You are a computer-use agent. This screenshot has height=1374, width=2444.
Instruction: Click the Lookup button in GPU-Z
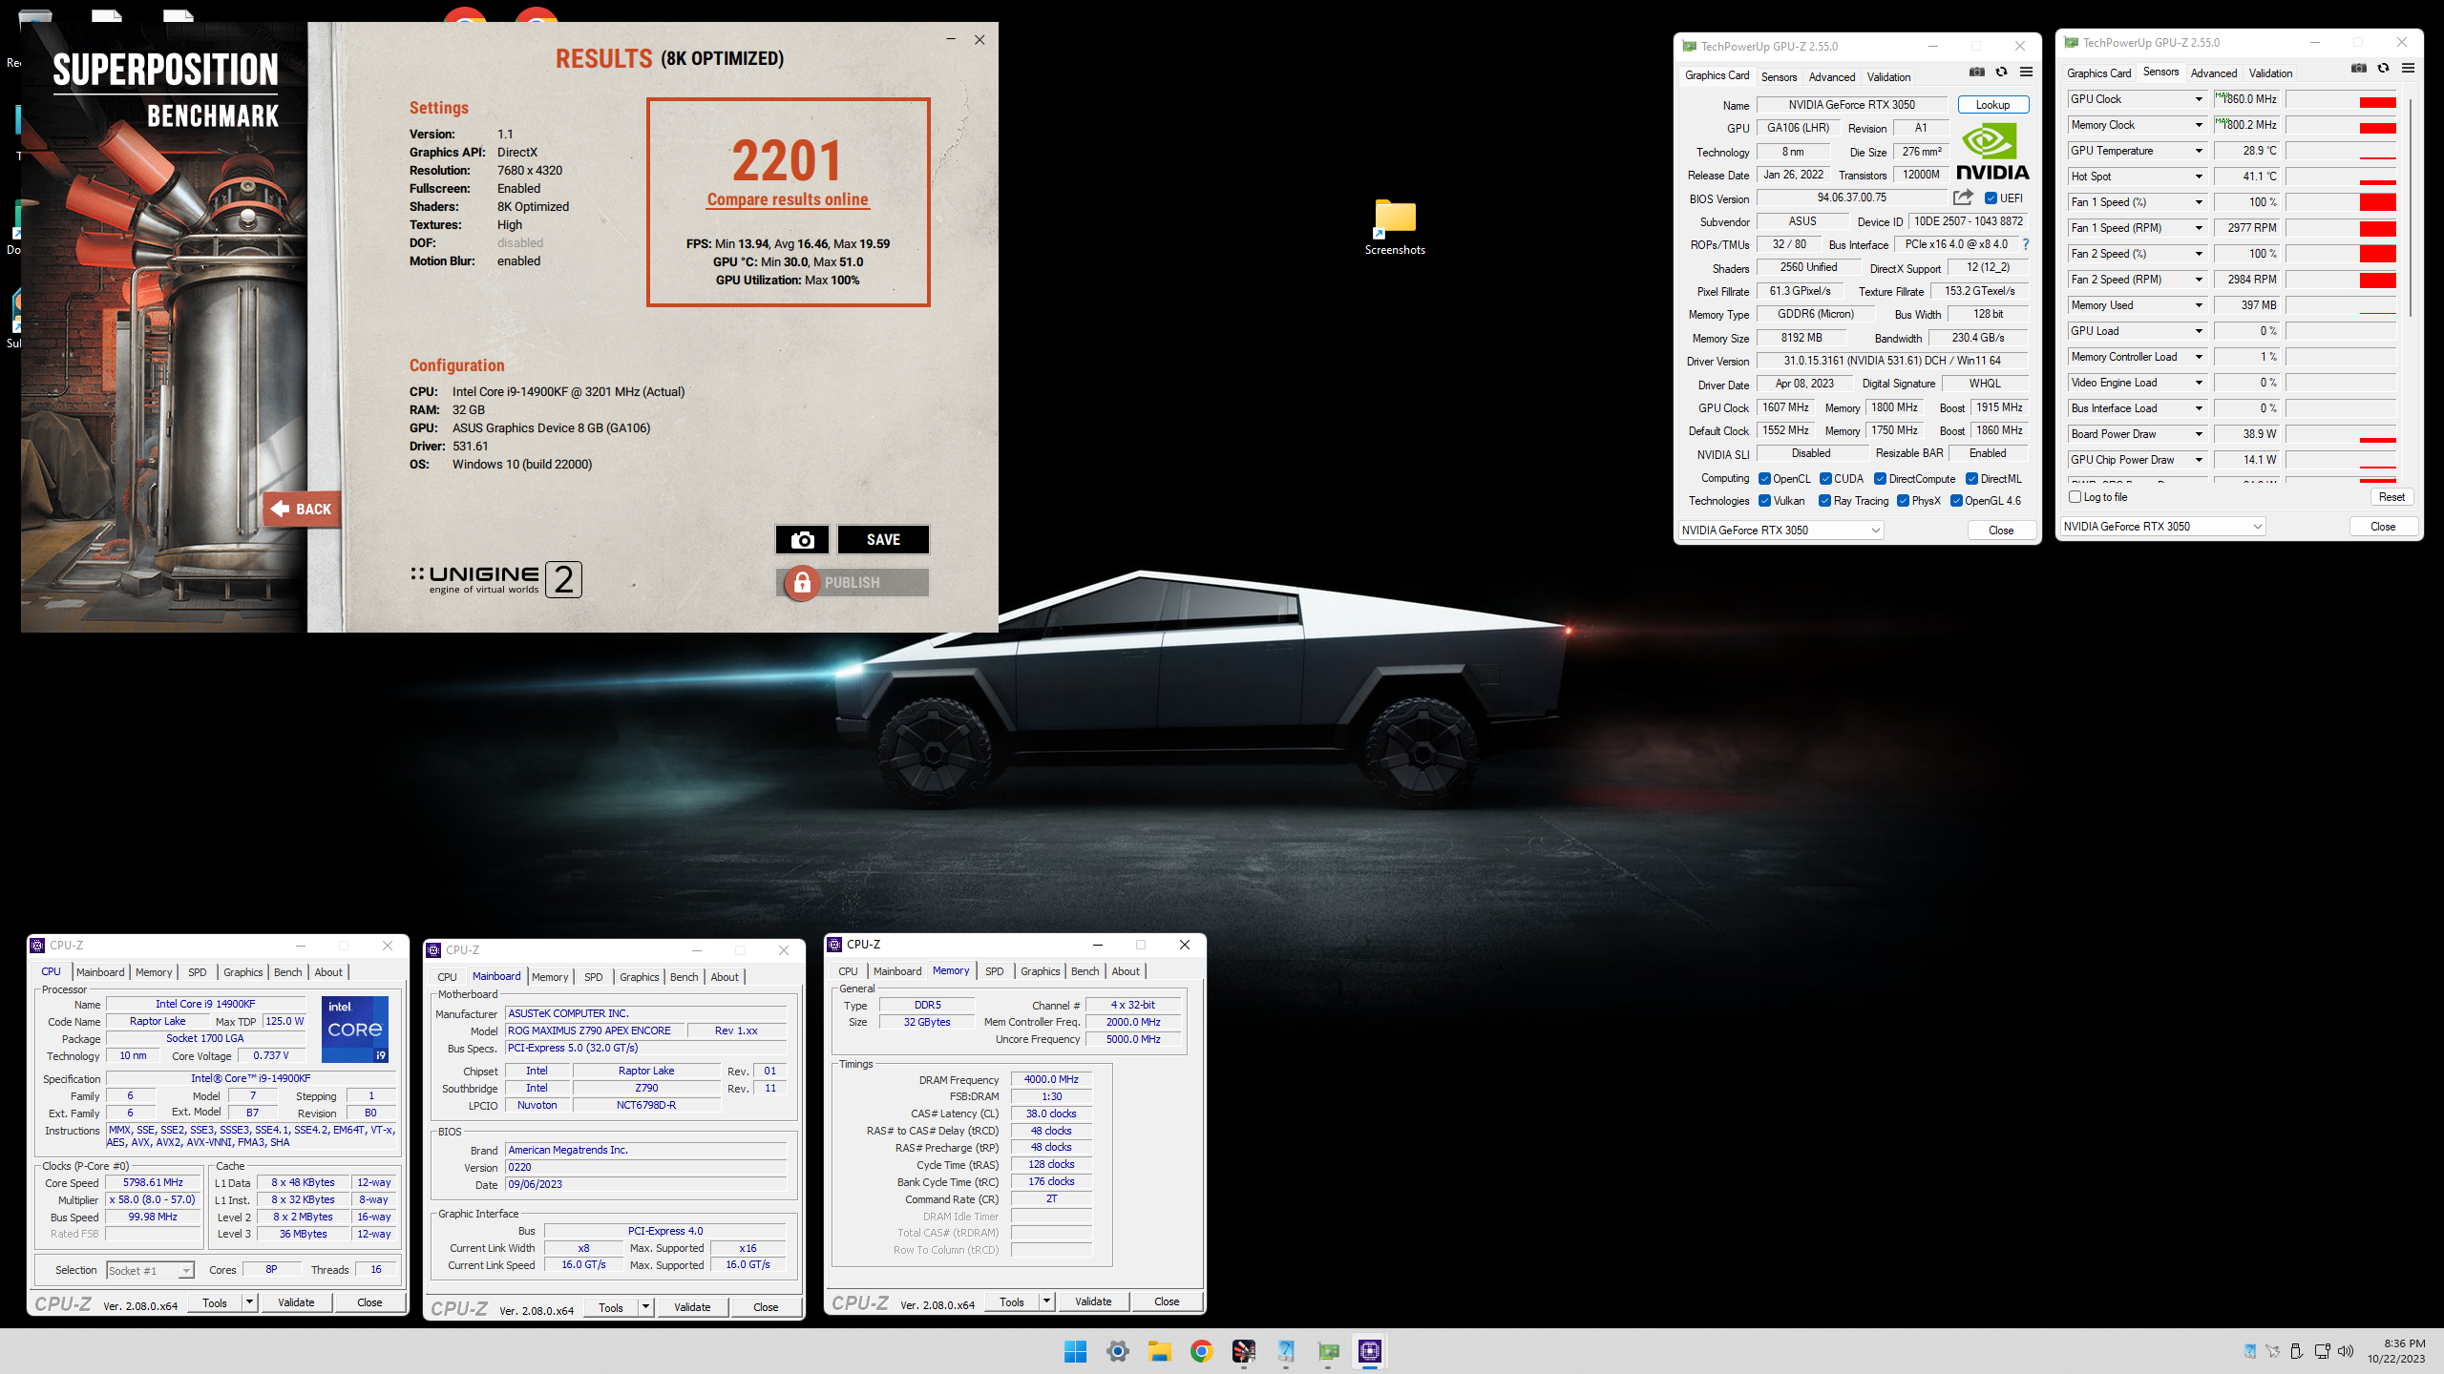pos(1992,105)
